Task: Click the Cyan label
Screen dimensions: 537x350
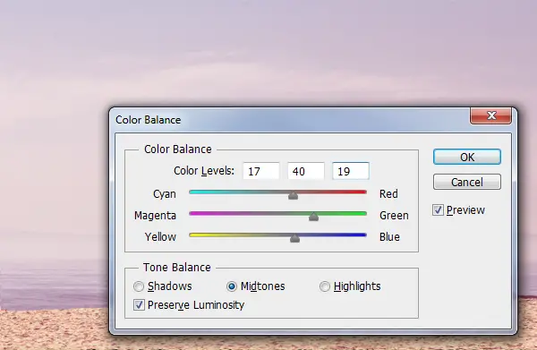Action: (165, 194)
